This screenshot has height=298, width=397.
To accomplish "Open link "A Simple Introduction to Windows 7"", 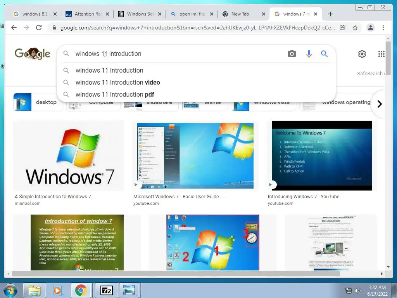I will (x=53, y=197).
